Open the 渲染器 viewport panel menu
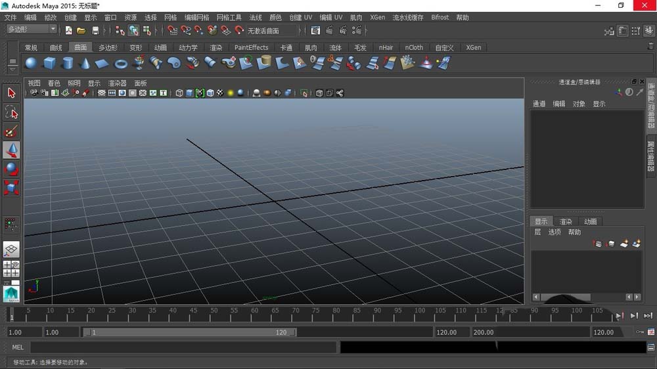 pos(117,83)
